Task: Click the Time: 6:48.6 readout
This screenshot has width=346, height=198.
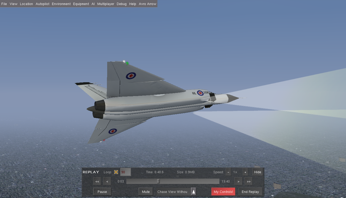Action: 155,172
